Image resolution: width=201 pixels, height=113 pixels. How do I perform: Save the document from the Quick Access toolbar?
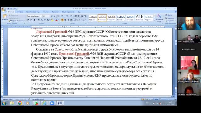tap(8, 8)
